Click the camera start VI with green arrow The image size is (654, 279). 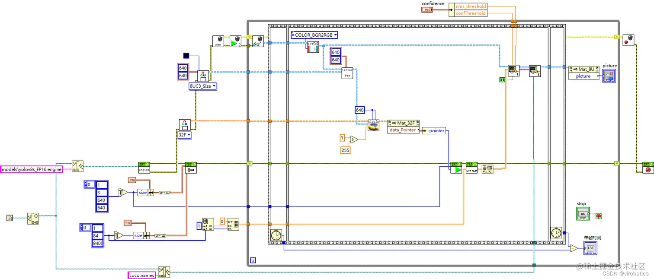[x=235, y=41]
